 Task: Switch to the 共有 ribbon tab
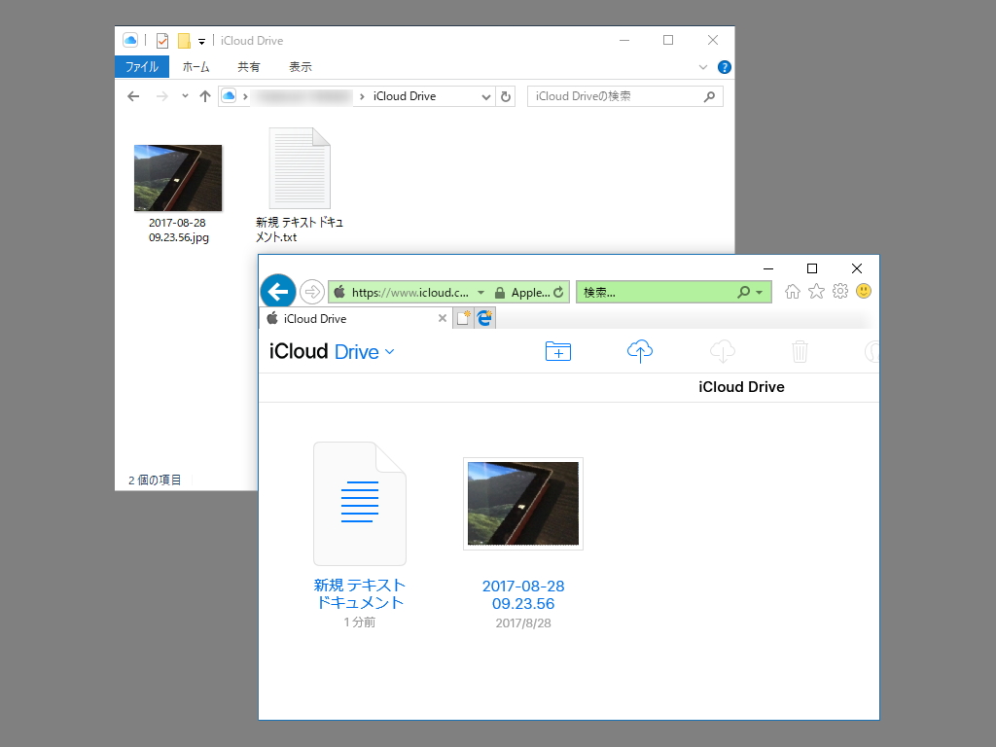(x=248, y=66)
